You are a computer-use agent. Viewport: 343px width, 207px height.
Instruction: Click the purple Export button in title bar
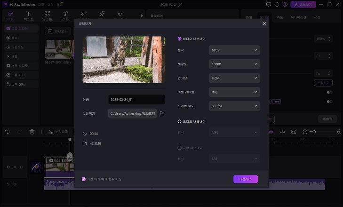tap(303, 4)
